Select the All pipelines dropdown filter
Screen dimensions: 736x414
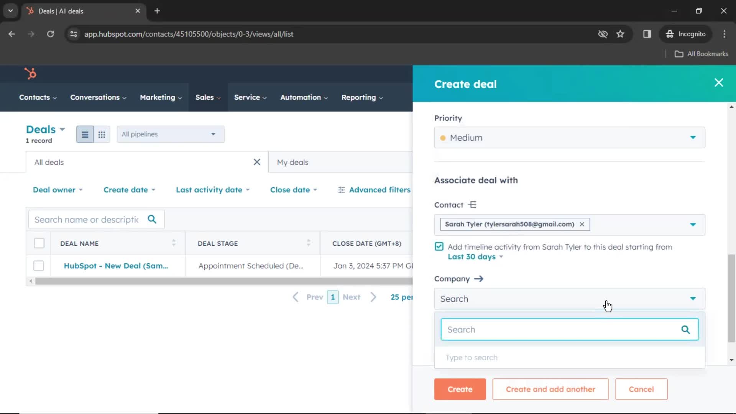pos(170,134)
